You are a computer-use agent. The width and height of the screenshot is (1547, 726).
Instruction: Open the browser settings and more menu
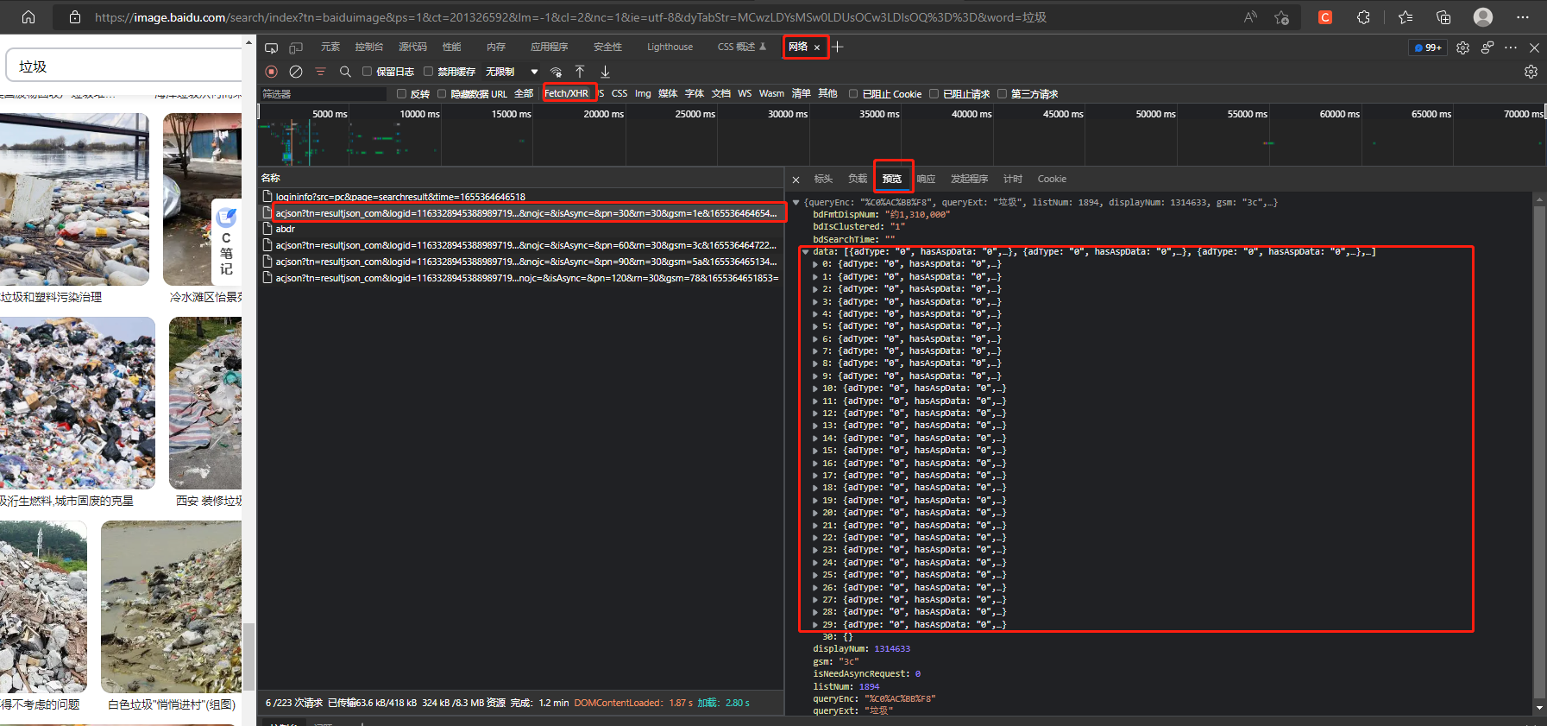(x=1523, y=16)
